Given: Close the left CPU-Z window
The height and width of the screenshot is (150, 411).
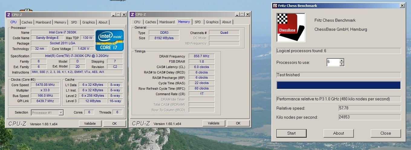Looking at the screenshot, I should click(124, 14).
